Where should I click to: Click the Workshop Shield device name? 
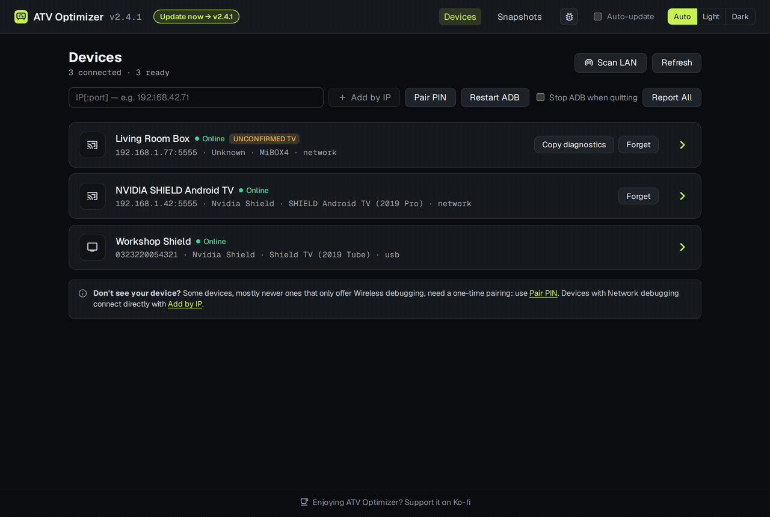pyautogui.click(x=153, y=241)
